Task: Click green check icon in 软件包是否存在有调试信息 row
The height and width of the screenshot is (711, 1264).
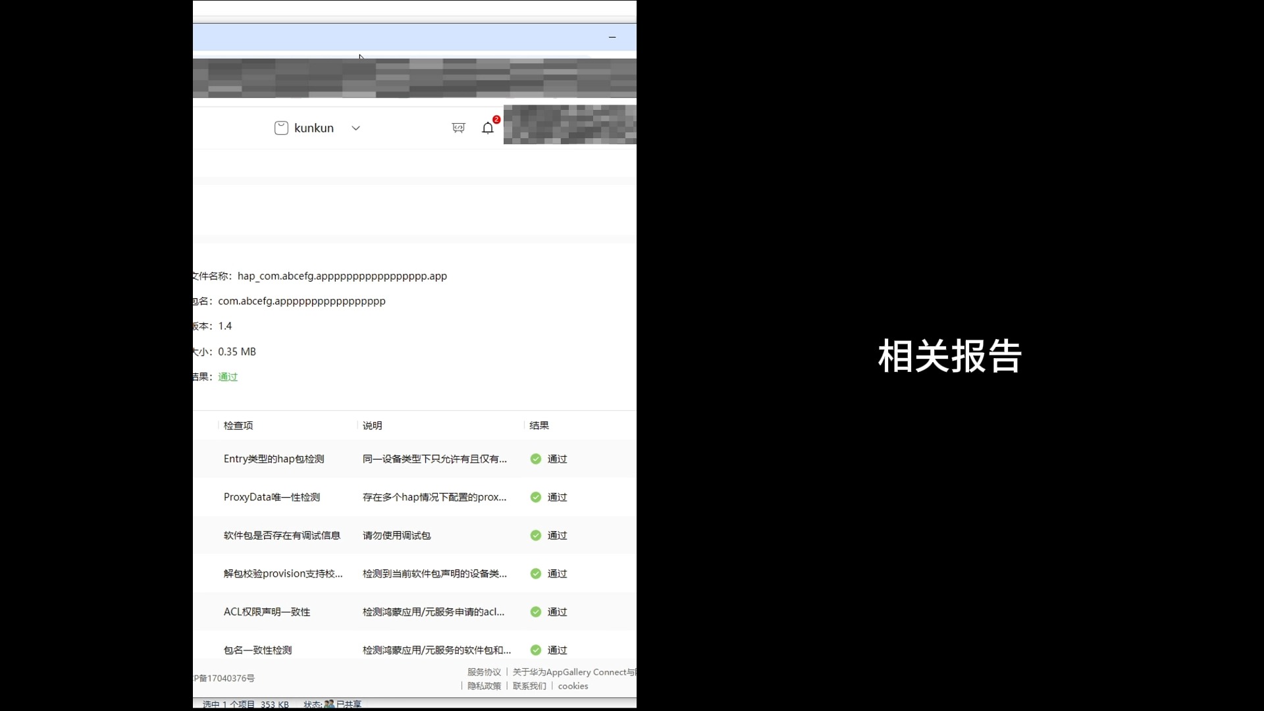Action: [x=536, y=535]
